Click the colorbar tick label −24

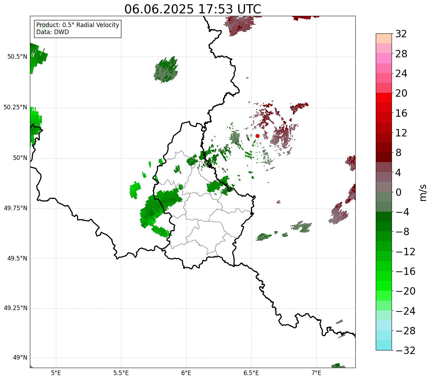(405, 311)
